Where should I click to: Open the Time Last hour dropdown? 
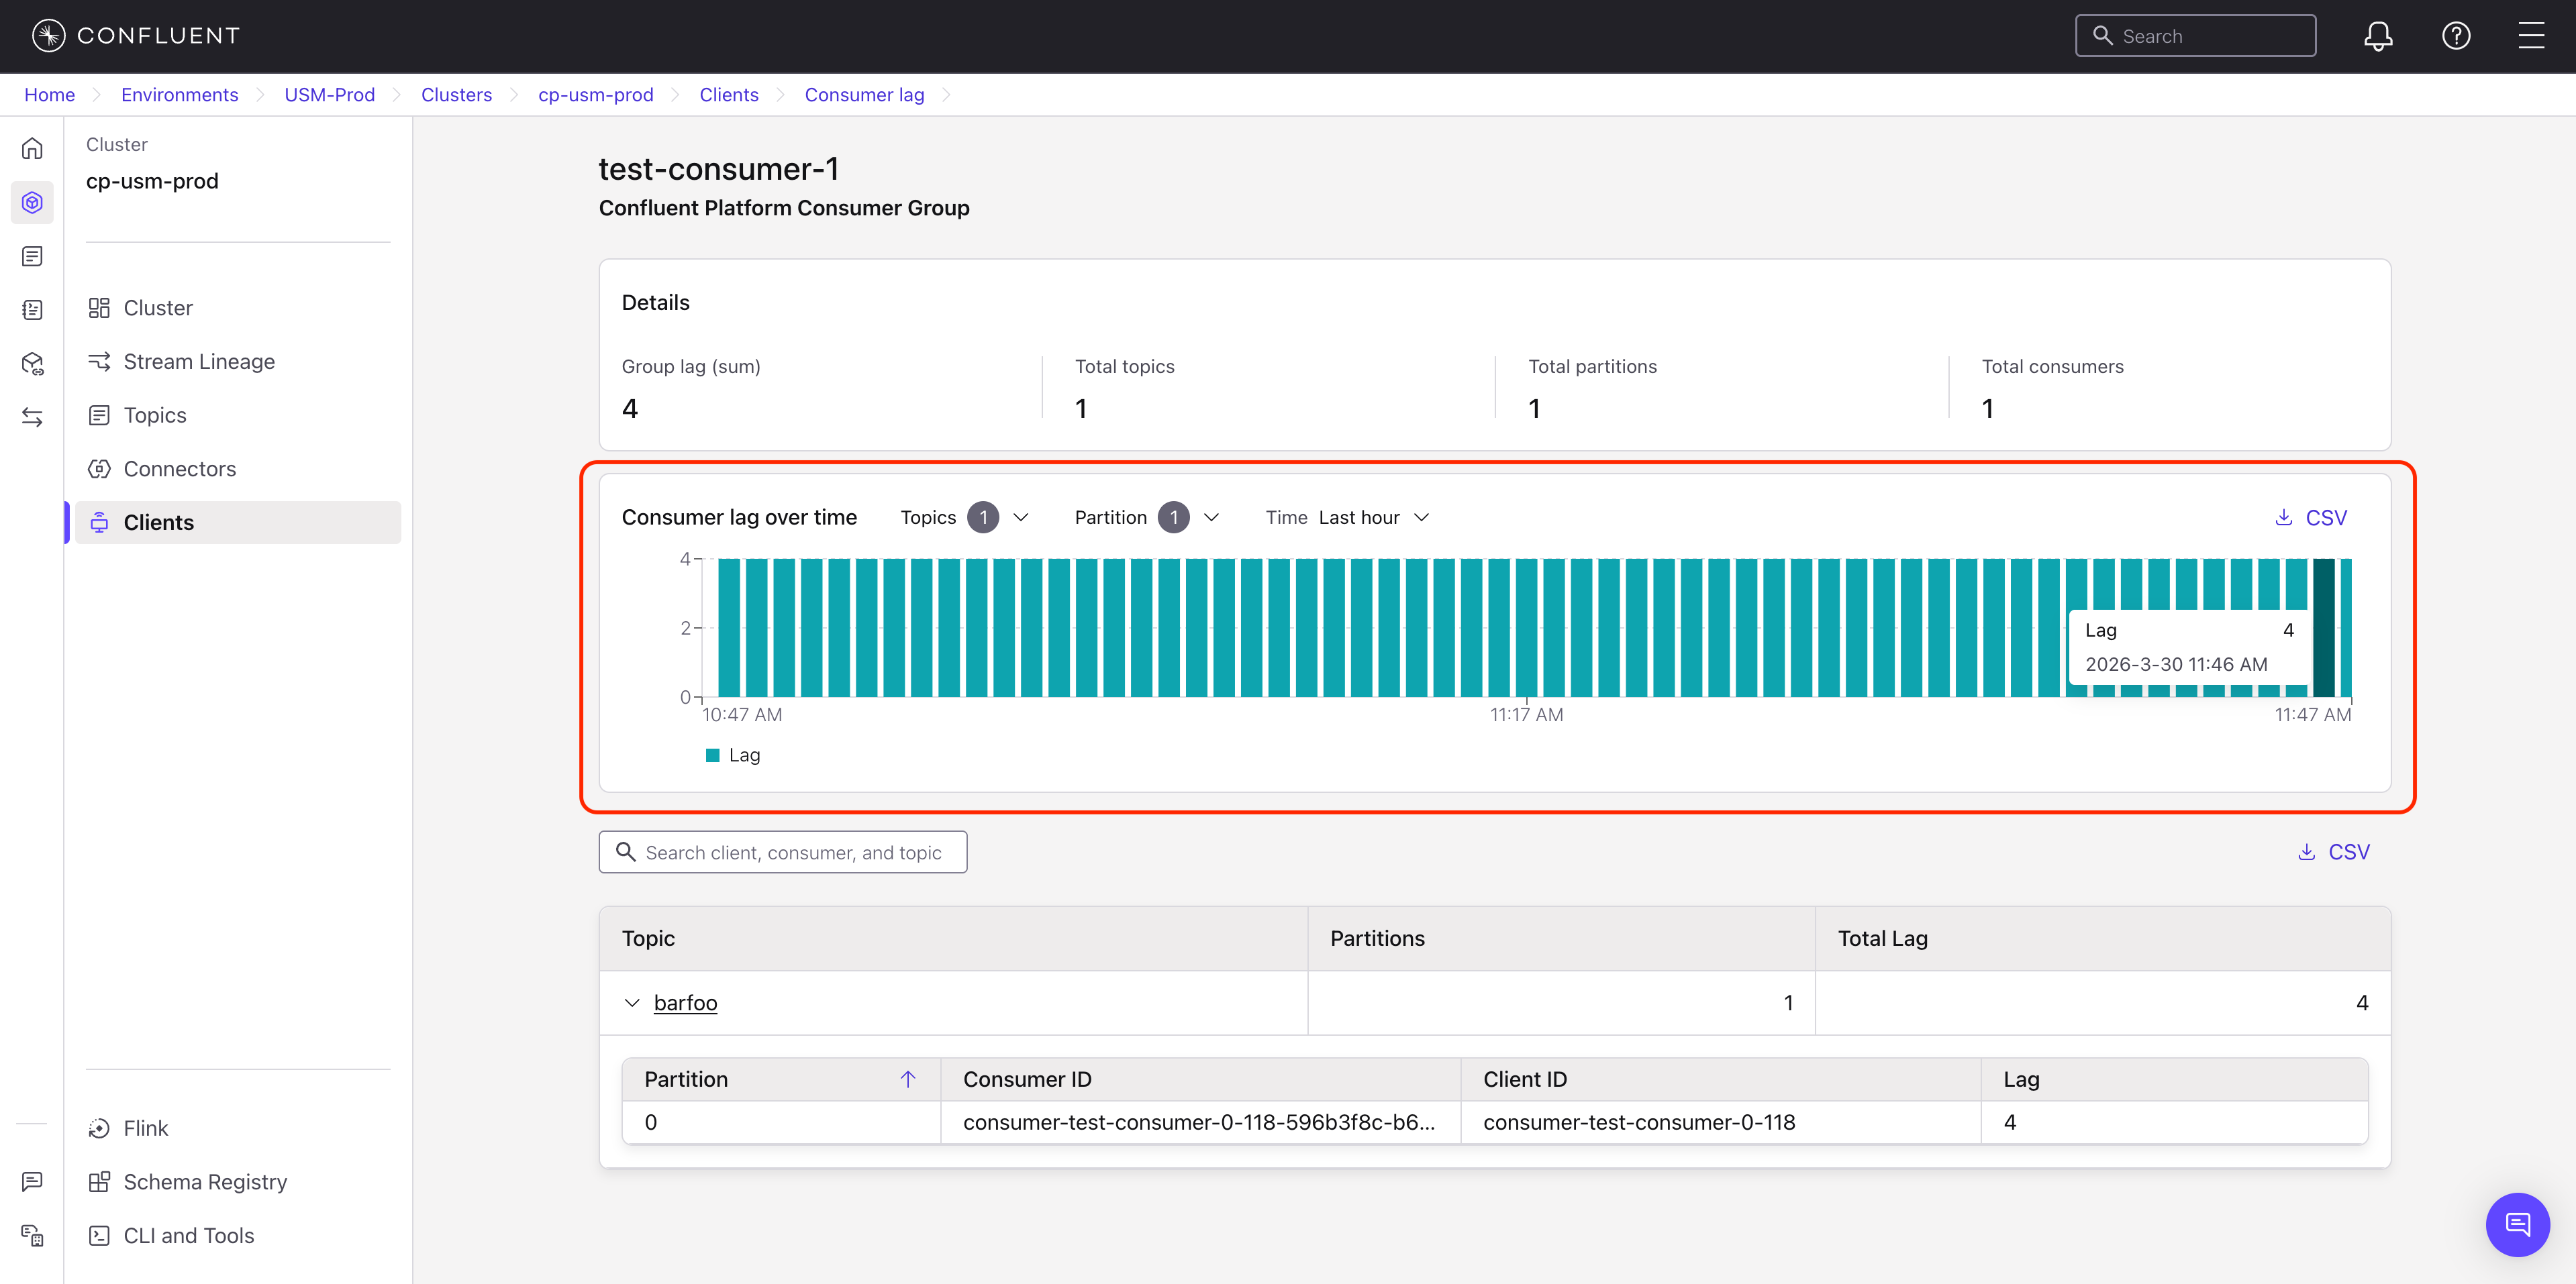1348,517
